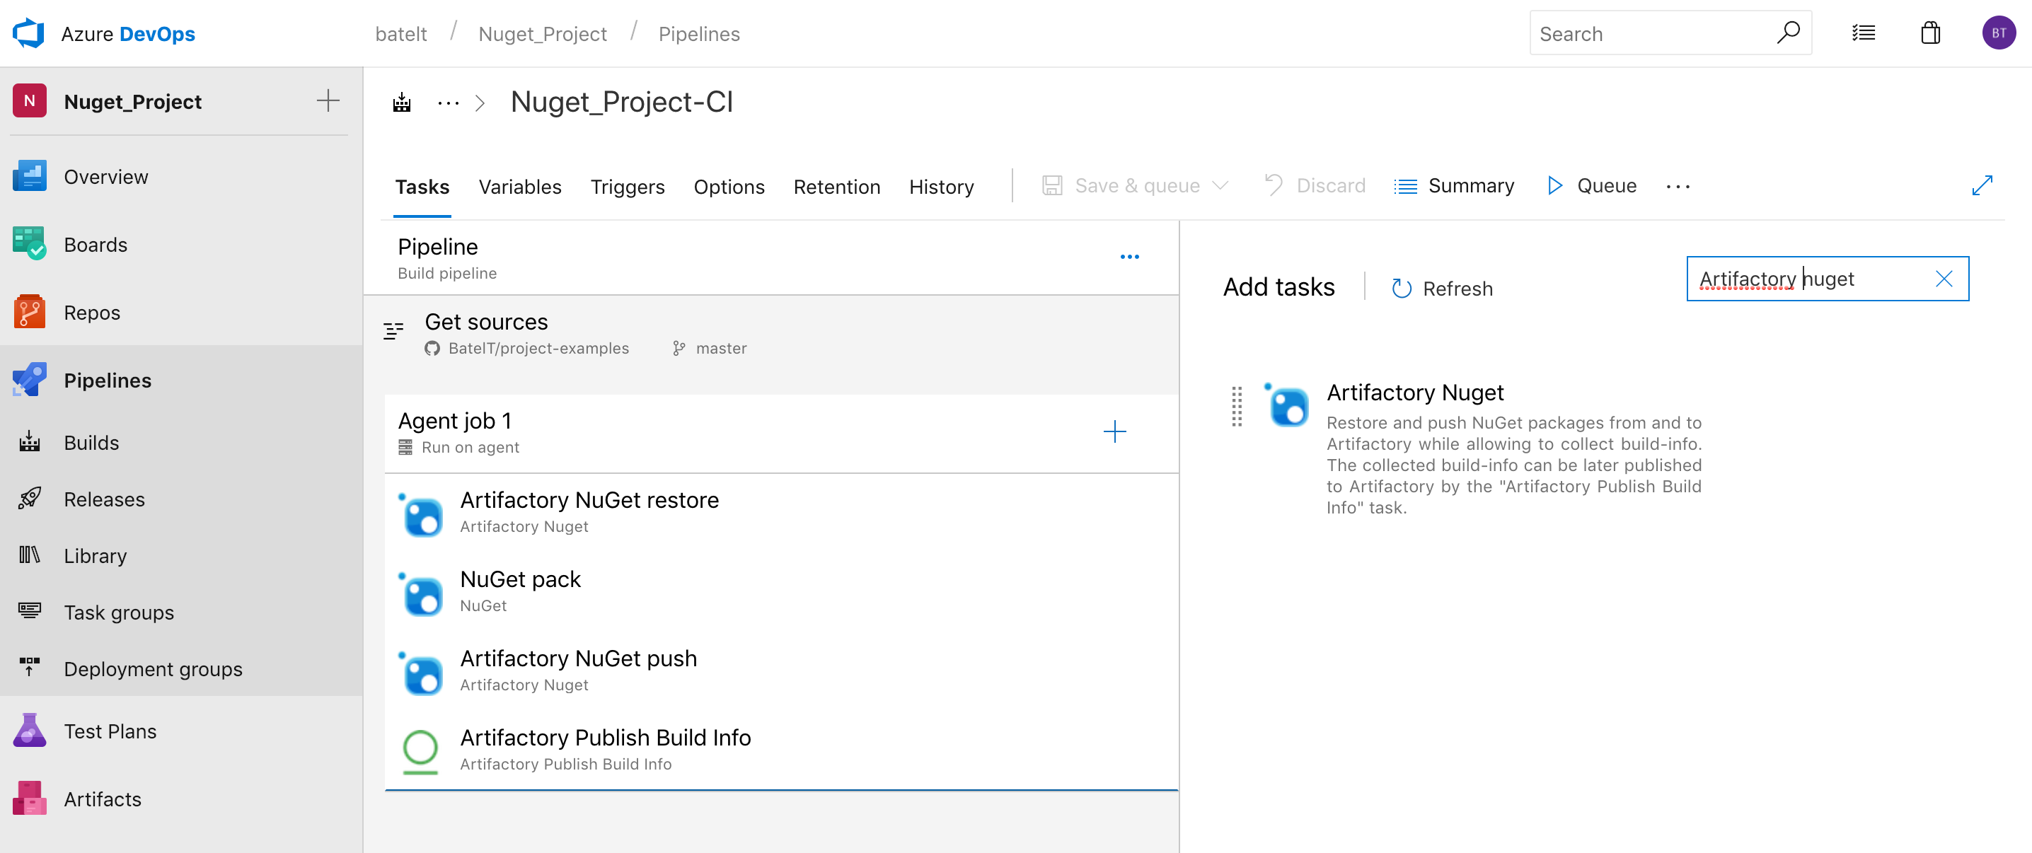The height and width of the screenshot is (853, 2032).
Task: Switch to the Variables tab
Action: point(520,187)
